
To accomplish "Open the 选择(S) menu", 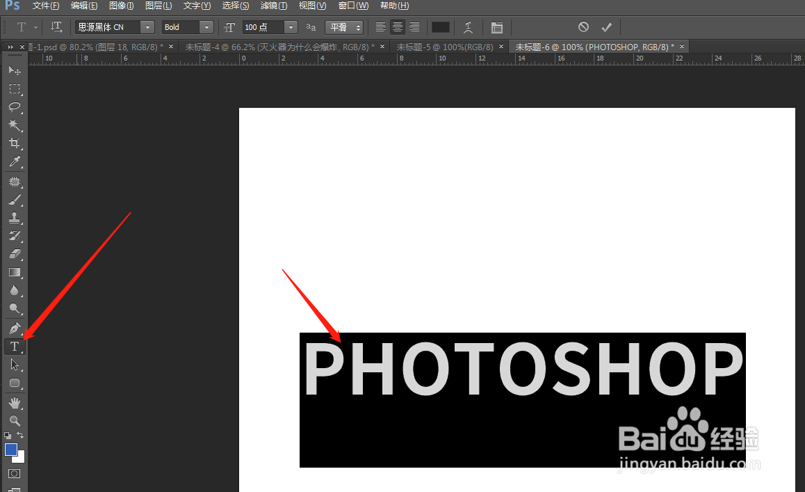I will click(236, 6).
